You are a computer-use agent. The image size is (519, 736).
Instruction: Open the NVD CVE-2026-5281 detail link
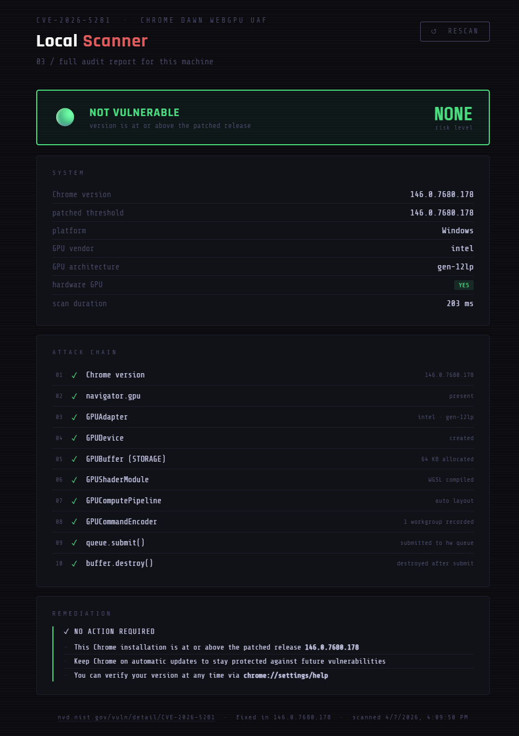coord(136,717)
